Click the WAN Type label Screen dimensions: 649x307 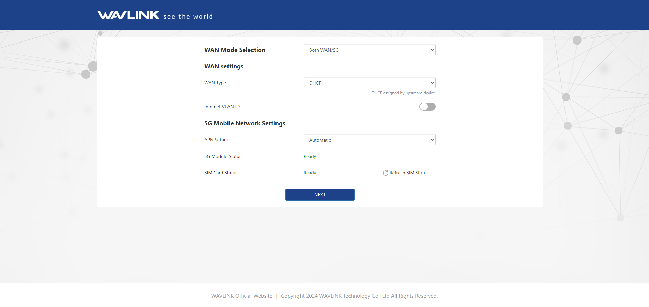coord(215,83)
